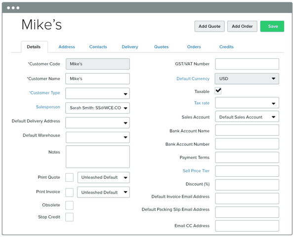This screenshot has height=237, width=294.
Task: Tick the Obsolete checkbox
Action: 69,205
